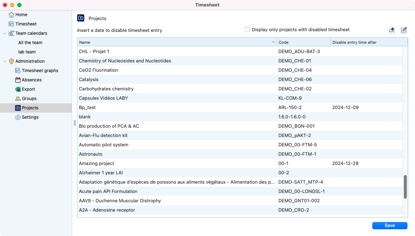This screenshot has width=415, height=236.
Task: Select Capsules Vidéos LABY project
Action: click(240, 98)
